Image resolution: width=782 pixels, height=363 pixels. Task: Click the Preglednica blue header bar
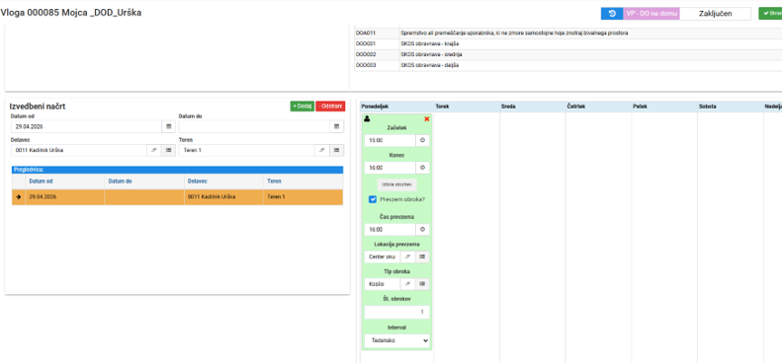point(177,170)
